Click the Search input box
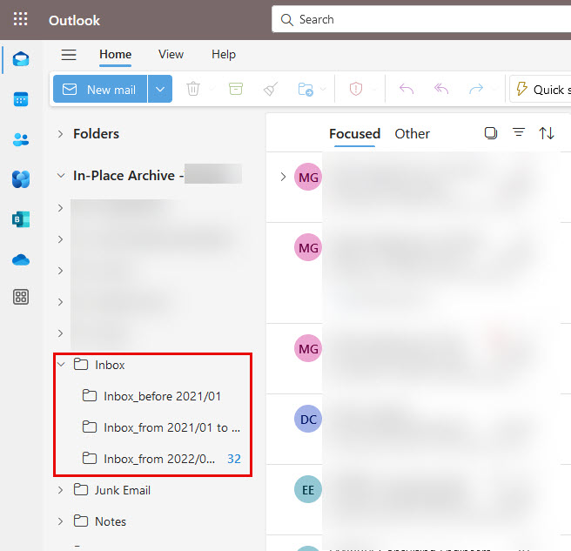Image resolution: width=571 pixels, height=551 pixels. click(x=418, y=19)
